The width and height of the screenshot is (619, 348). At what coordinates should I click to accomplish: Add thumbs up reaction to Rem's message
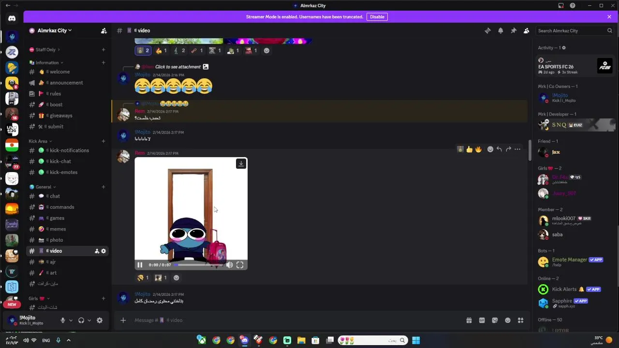(470, 149)
